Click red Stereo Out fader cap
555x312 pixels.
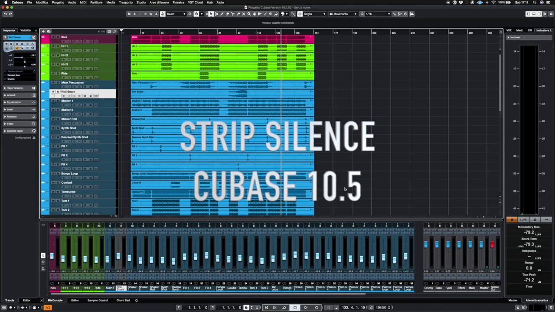[x=492, y=245]
